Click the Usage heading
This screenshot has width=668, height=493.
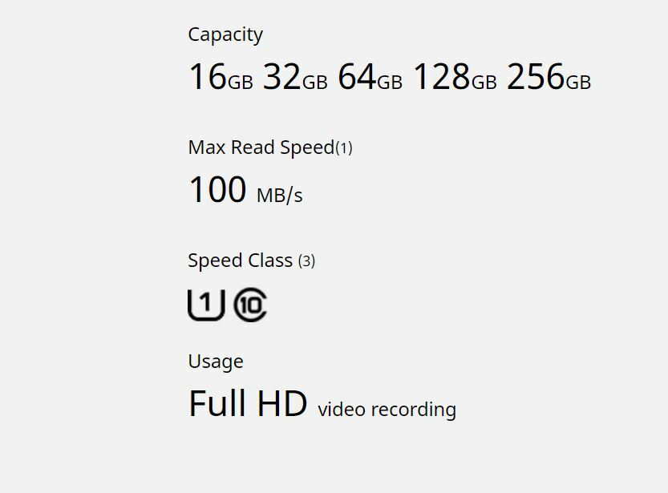(x=216, y=362)
